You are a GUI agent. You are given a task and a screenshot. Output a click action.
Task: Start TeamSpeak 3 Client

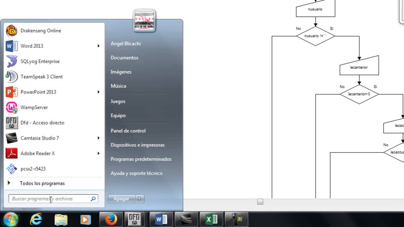pos(54,77)
